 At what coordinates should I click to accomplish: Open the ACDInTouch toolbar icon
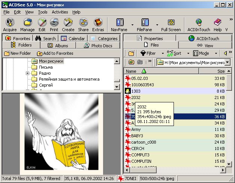199,25
